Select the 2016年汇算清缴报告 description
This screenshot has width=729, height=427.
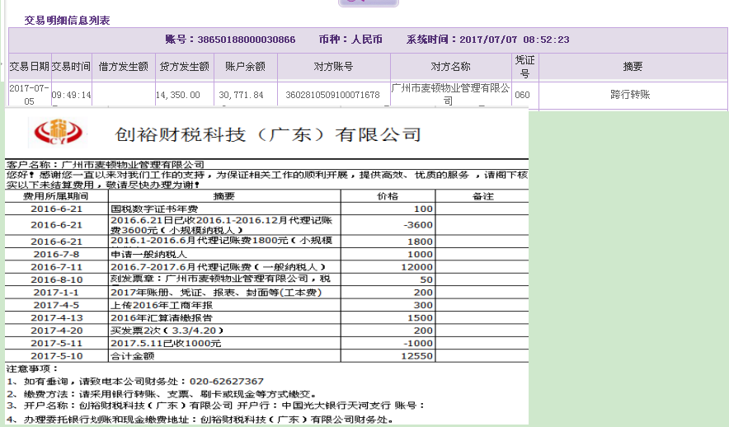point(162,318)
